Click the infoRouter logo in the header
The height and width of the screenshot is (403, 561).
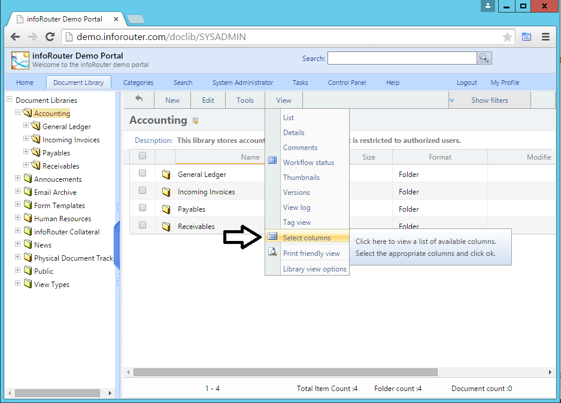coord(19,60)
